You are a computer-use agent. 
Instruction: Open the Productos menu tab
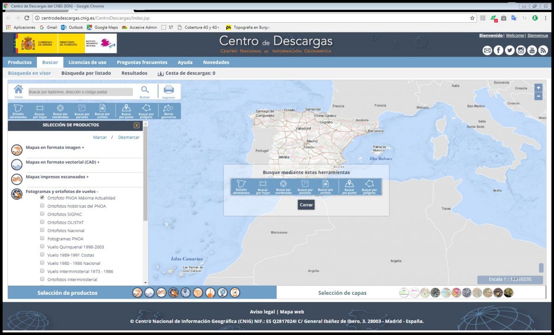click(x=20, y=62)
